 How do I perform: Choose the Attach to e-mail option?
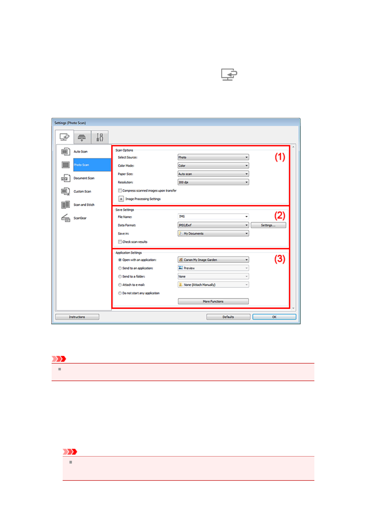pos(120,285)
